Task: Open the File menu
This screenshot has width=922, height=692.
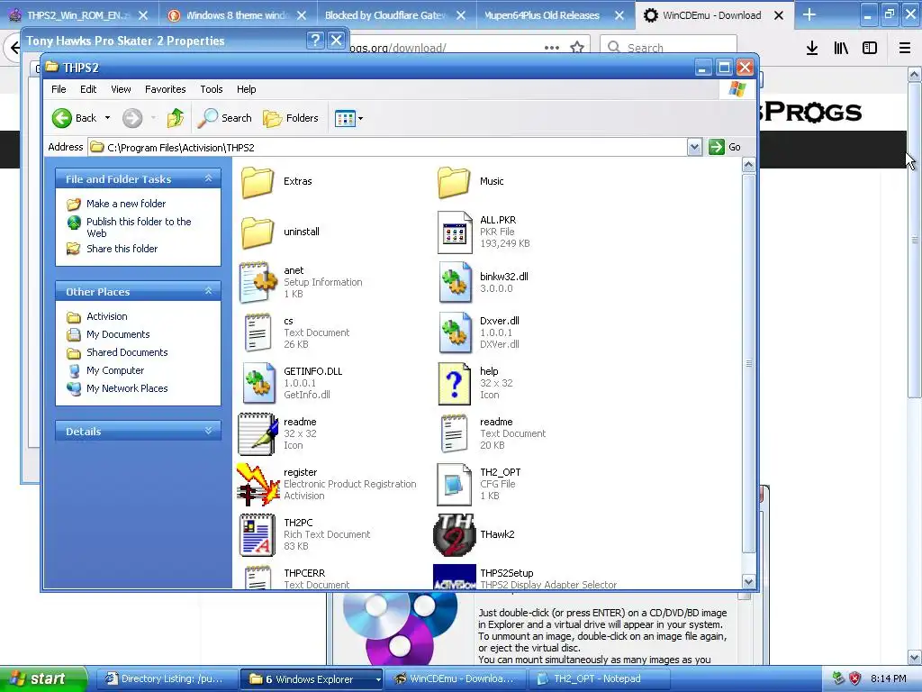Action: click(59, 89)
